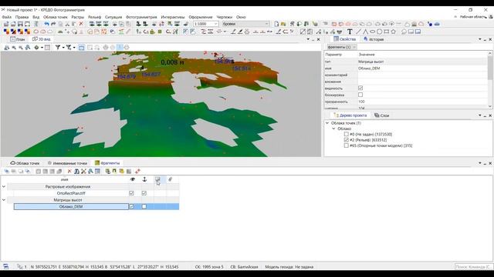The width and height of the screenshot is (494, 277).
Task: Click the paperclip column header icon
Action: click(x=170, y=179)
